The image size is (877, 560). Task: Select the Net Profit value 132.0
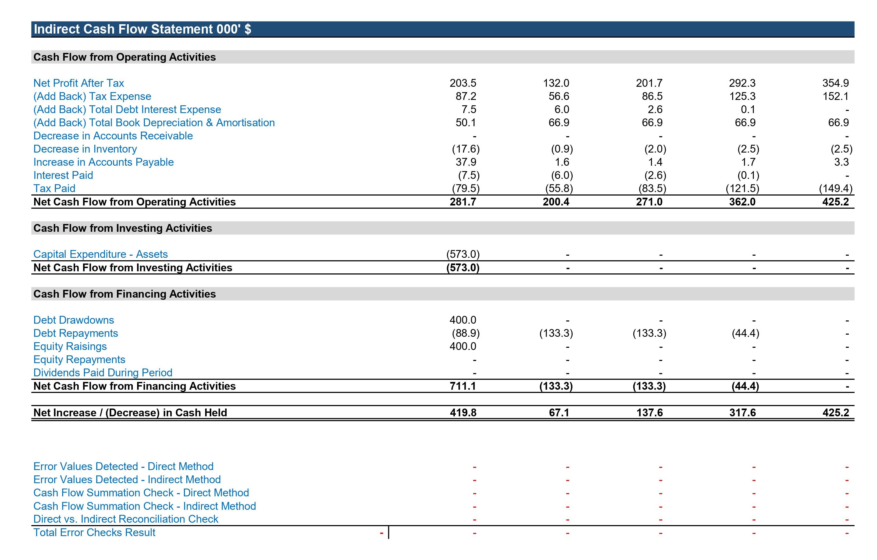click(x=556, y=83)
